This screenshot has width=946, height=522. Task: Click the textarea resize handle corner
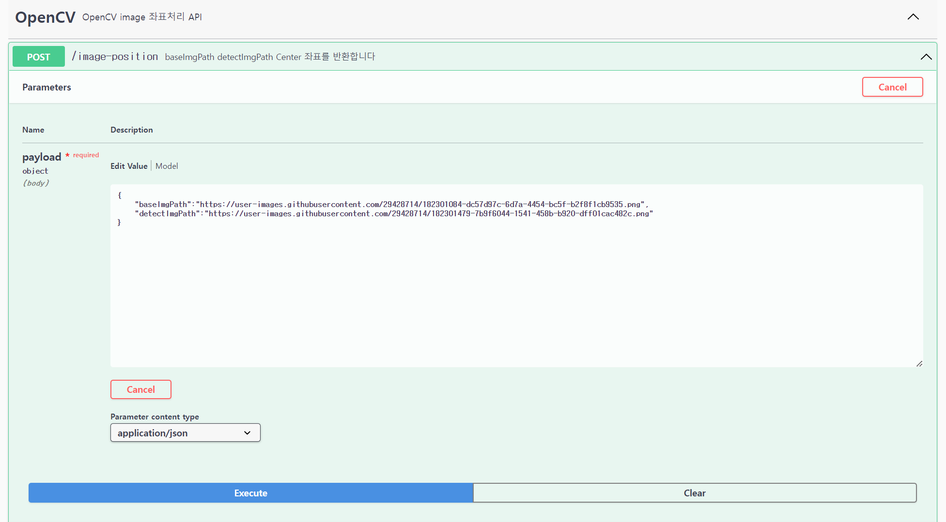(920, 364)
